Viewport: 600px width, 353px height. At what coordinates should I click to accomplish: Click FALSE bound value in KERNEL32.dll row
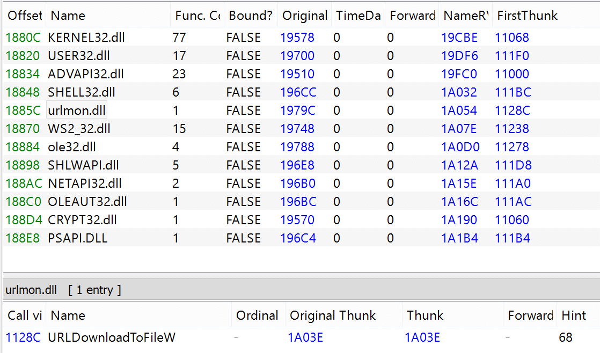243,38
